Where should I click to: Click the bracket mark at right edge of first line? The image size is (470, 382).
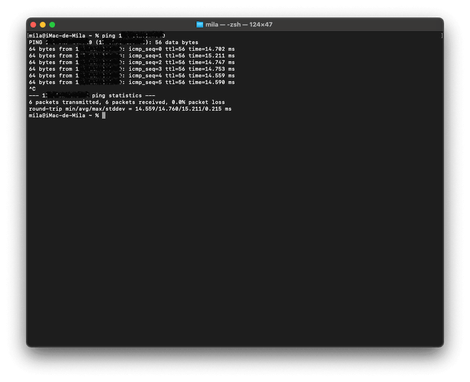[441, 36]
